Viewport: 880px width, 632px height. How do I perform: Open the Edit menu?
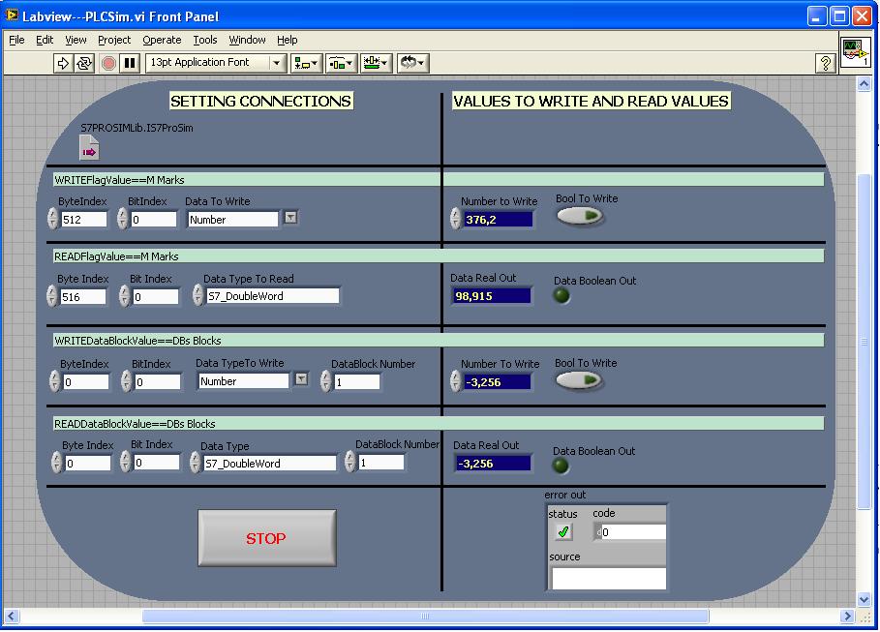[45, 40]
